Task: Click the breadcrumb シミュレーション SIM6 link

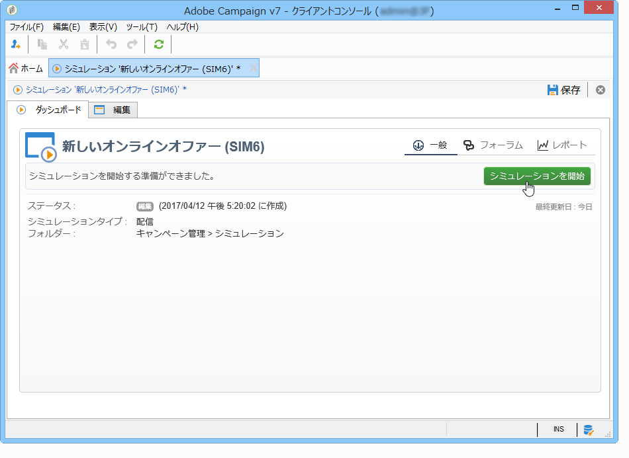Action: pos(107,90)
